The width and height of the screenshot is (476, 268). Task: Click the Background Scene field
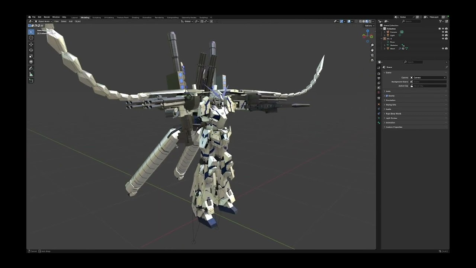click(x=428, y=82)
